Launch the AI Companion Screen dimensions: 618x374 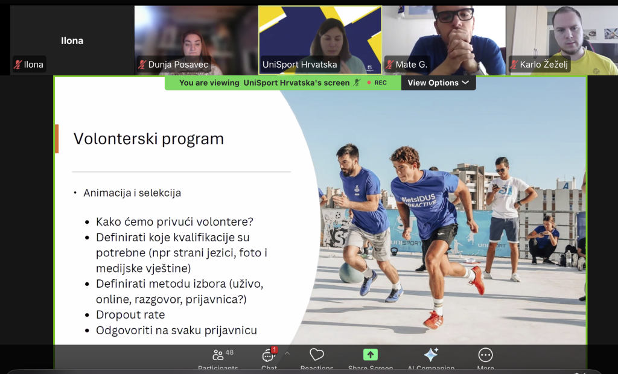[430, 355]
